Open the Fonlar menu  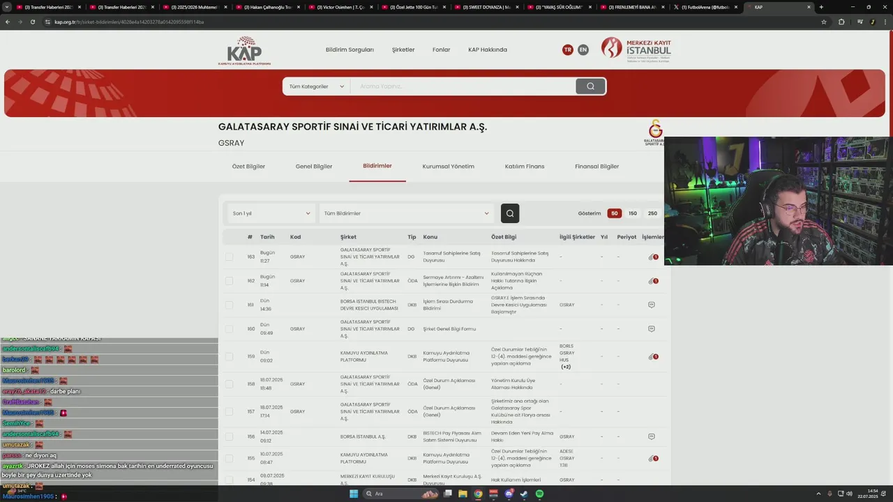pyautogui.click(x=441, y=50)
